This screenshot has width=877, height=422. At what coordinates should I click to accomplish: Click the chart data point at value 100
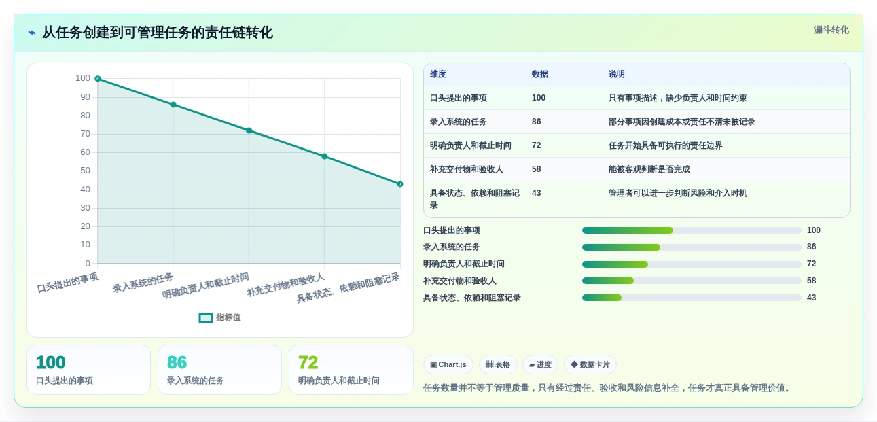point(98,79)
